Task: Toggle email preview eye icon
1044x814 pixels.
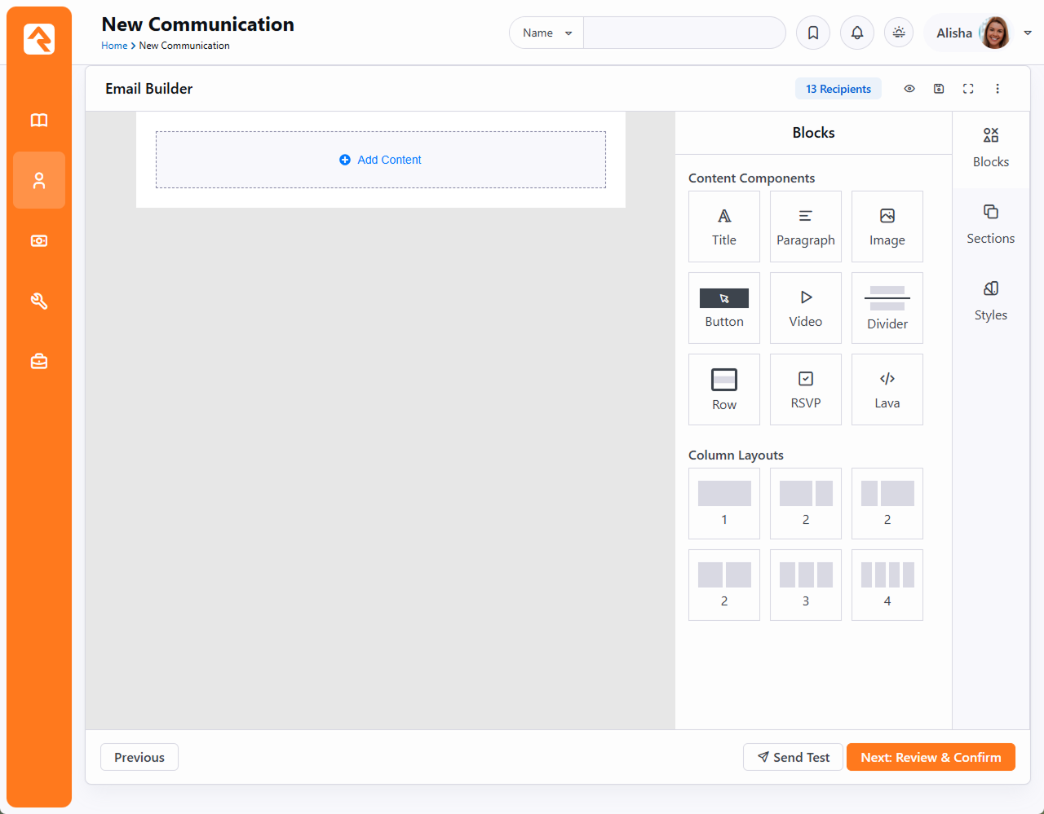Action: [909, 89]
